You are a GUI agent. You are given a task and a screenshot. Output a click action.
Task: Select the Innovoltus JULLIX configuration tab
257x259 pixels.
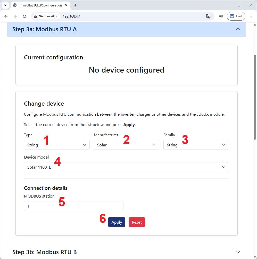(40, 5)
